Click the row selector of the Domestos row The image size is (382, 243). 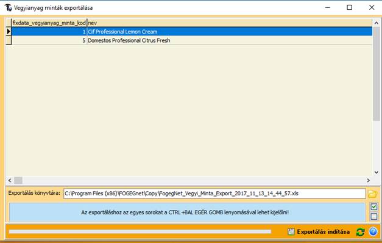click(x=9, y=40)
